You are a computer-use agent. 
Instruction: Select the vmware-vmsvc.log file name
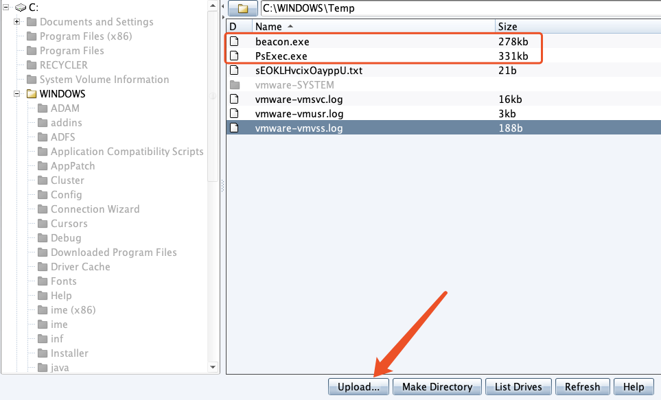click(299, 99)
